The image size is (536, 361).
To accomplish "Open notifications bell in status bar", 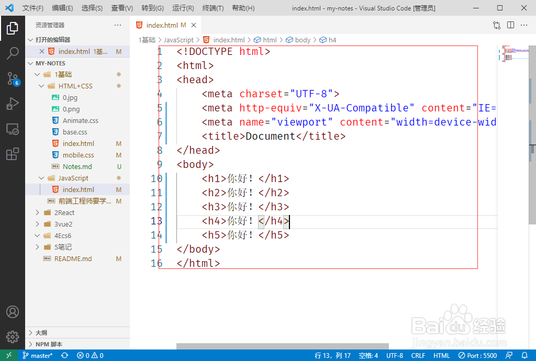I will (524, 355).
